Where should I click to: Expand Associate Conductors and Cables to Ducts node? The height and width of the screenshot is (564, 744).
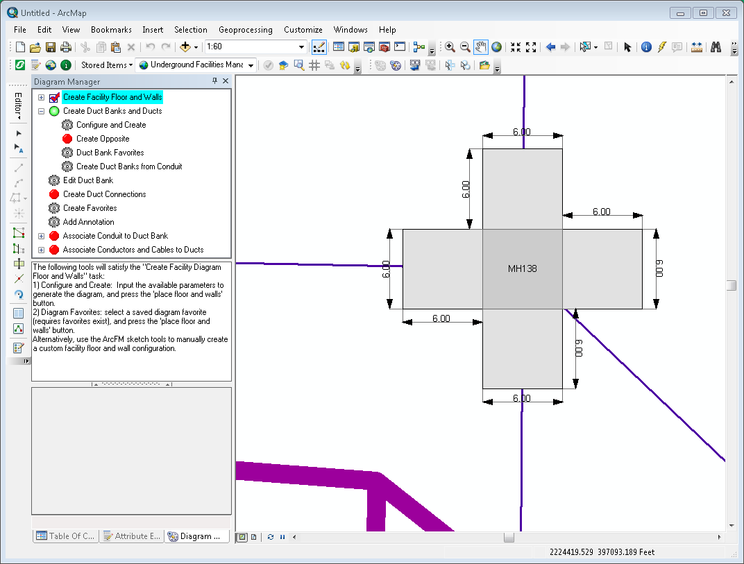(x=41, y=250)
